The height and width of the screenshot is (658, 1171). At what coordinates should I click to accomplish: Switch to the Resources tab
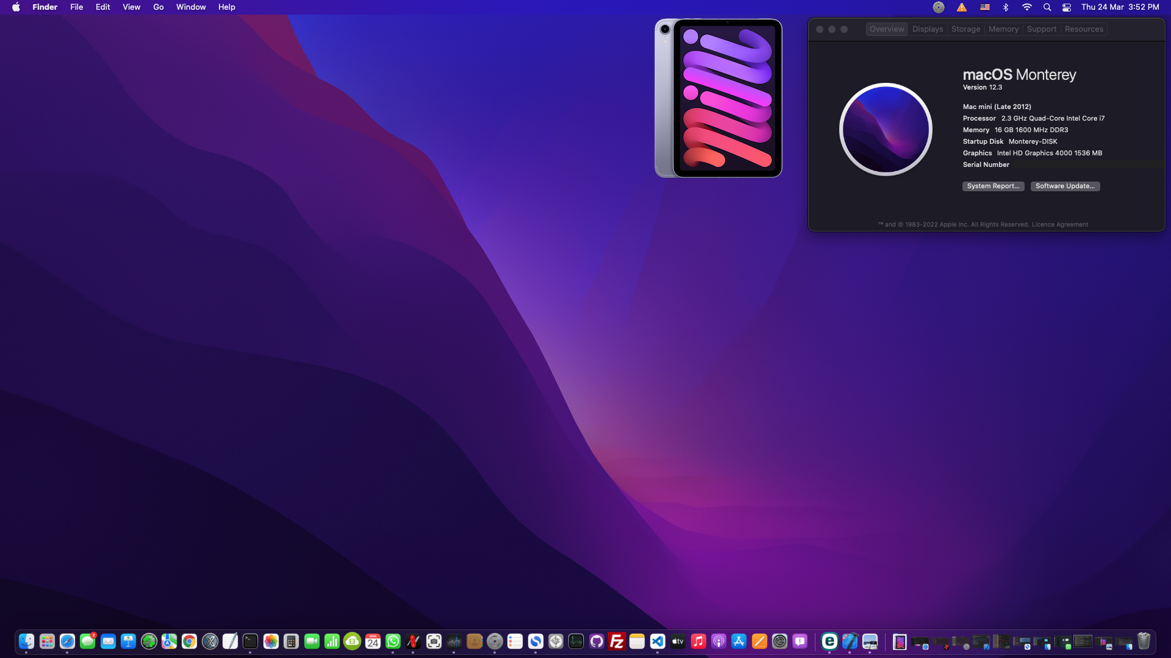[1084, 29]
